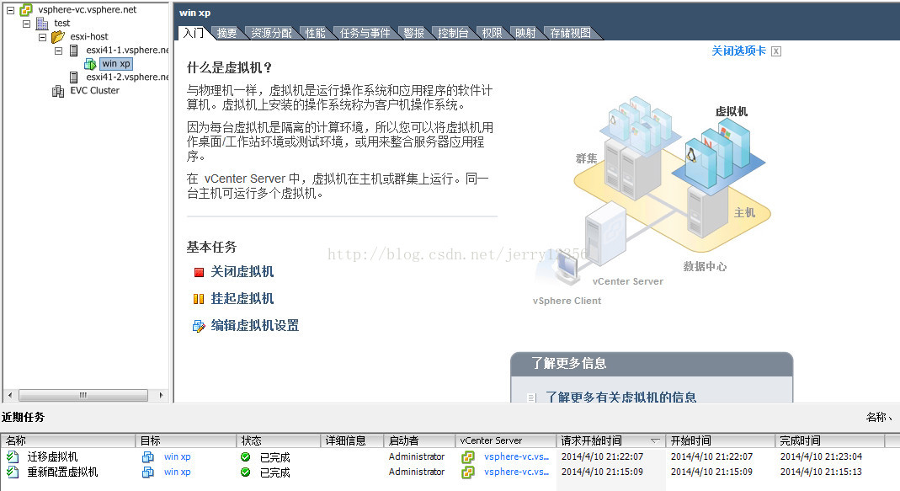Select esxi41-1.vsphere.net host in tree
The height and width of the screenshot is (491, 900).
click(127, 51)
